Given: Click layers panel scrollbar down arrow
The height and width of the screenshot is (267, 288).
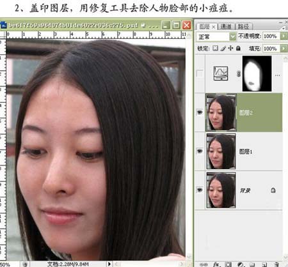Looking at the screenshot, I should click(285, 257).
